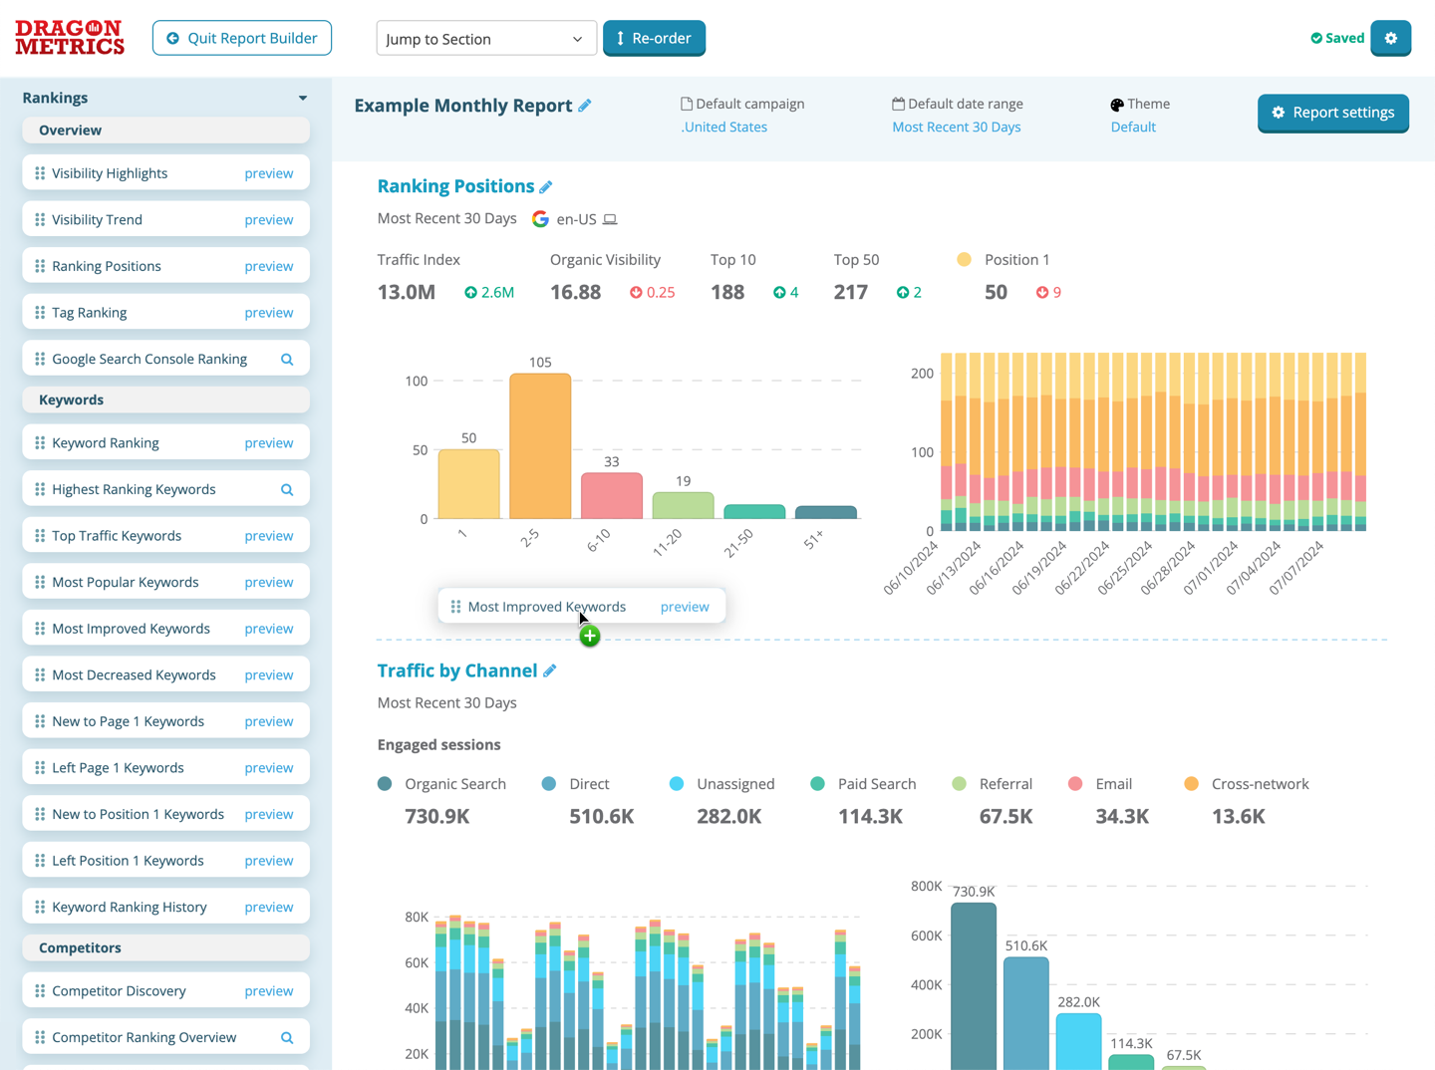
Task: Click the desktop device icon beside en-US
Action: [x=610, y=219]
